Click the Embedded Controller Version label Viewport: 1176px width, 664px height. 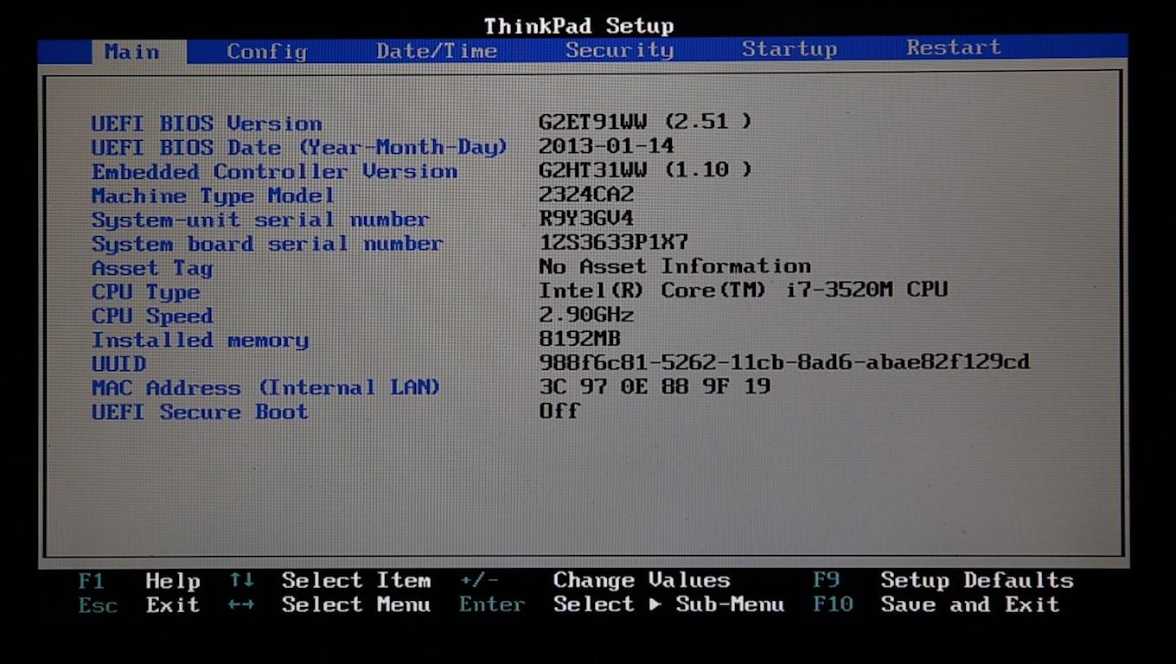274,171
